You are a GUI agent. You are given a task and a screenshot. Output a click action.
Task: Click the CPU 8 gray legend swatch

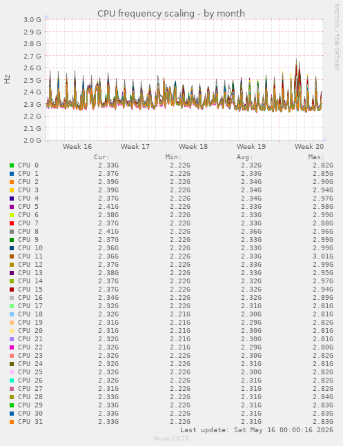pos(12,232)
